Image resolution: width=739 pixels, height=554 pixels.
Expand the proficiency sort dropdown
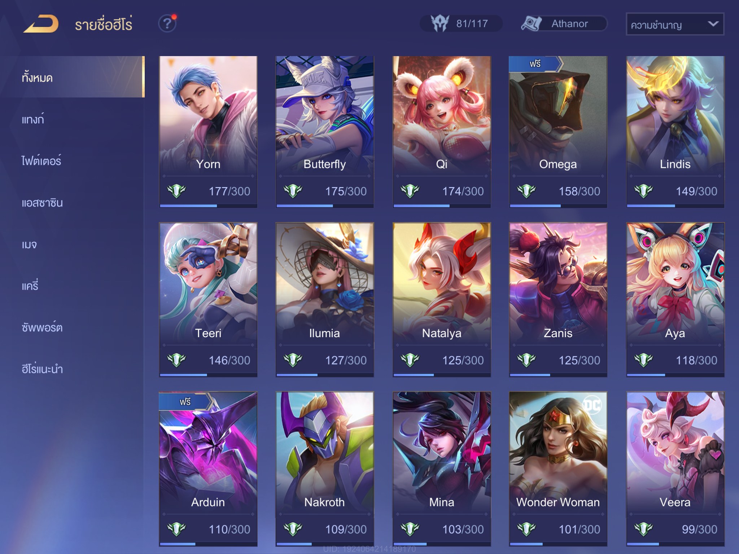click(675, 24)
